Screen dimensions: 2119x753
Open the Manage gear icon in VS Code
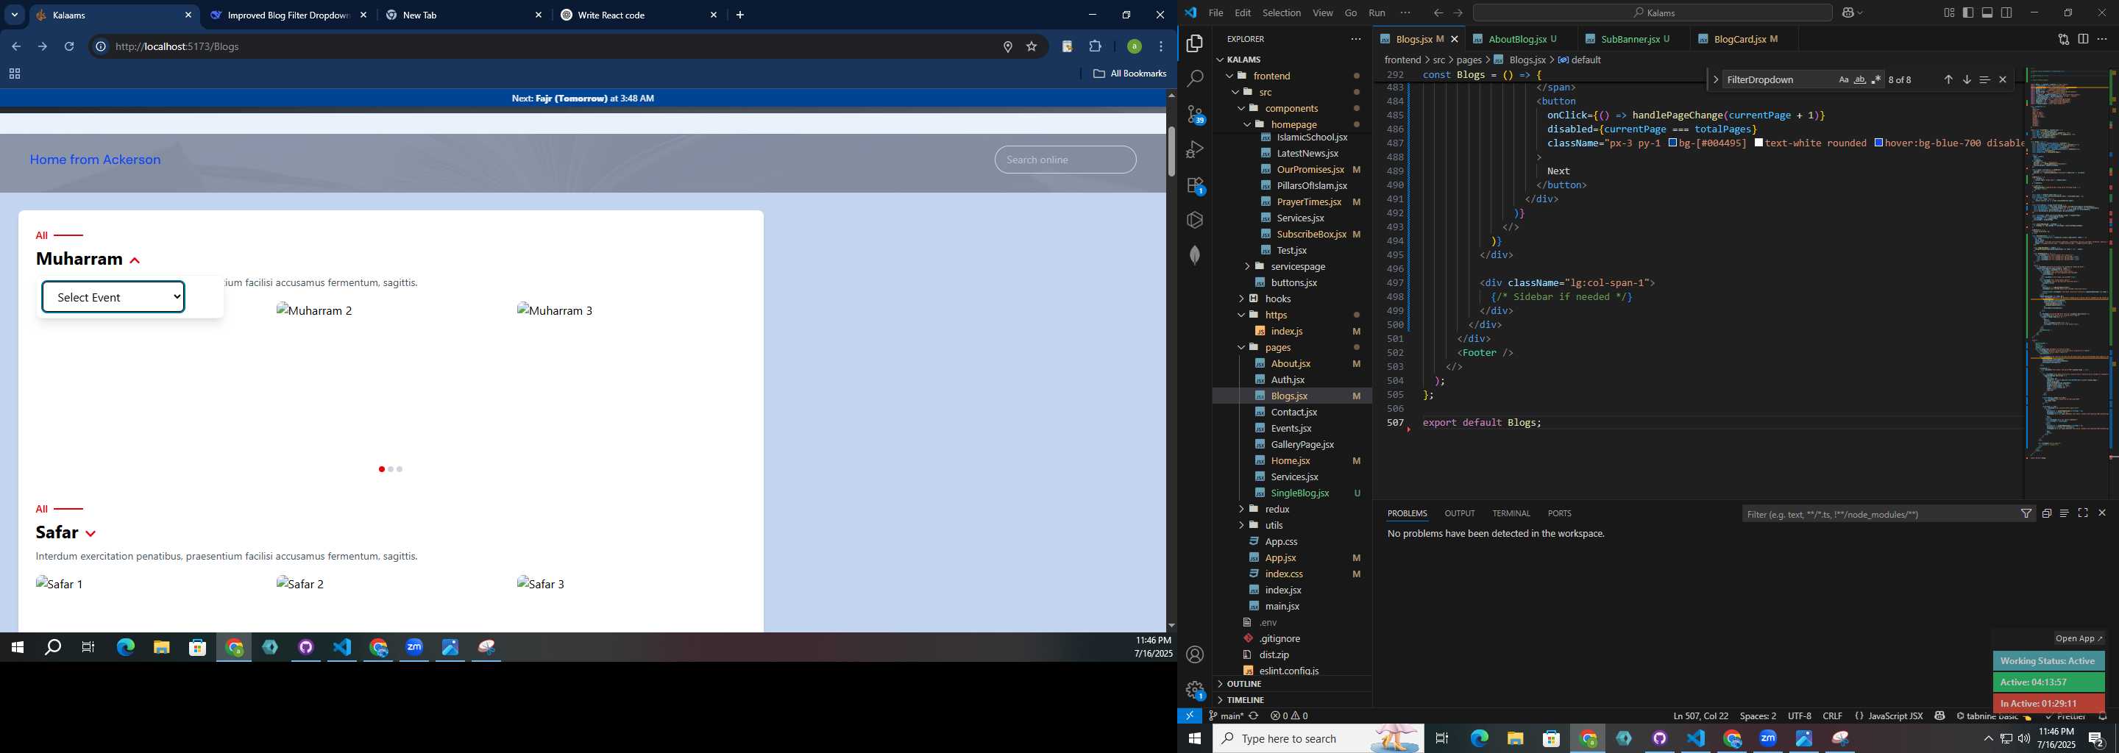(1195, 690)
